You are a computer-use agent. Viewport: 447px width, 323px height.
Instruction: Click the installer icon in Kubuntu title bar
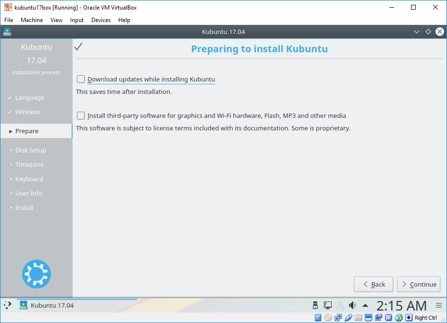point(7,32)
